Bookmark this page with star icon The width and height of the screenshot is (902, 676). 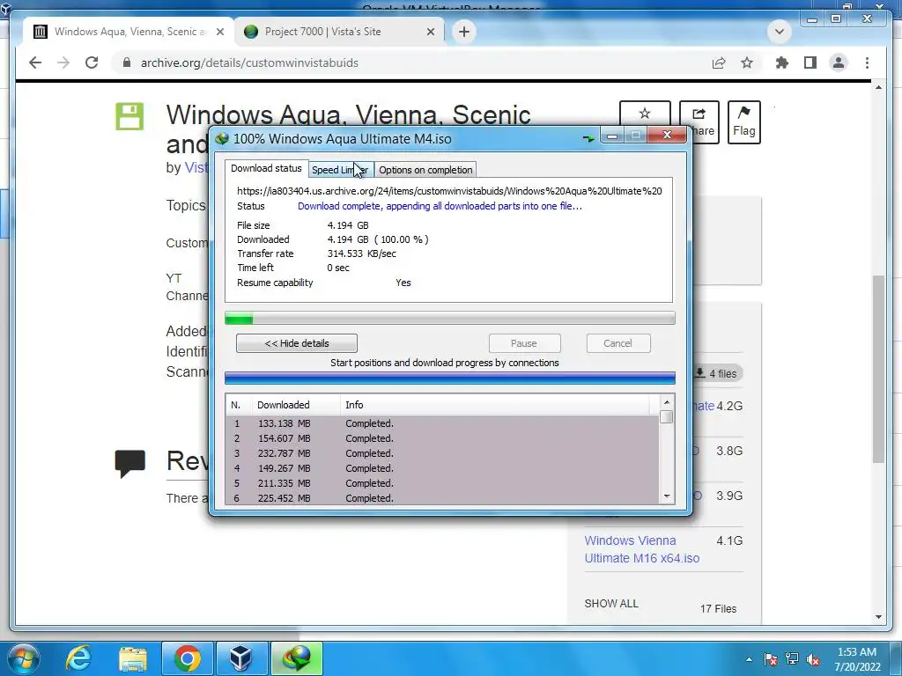747,62
